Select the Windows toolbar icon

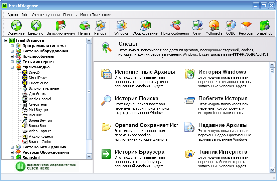point(122,26)
